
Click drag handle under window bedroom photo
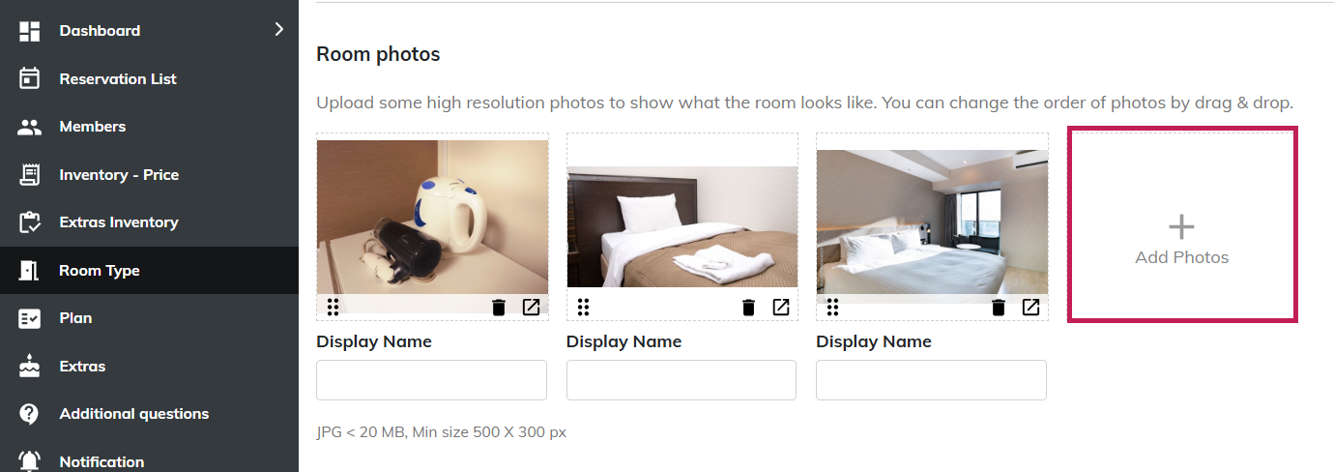pos(832,308)
